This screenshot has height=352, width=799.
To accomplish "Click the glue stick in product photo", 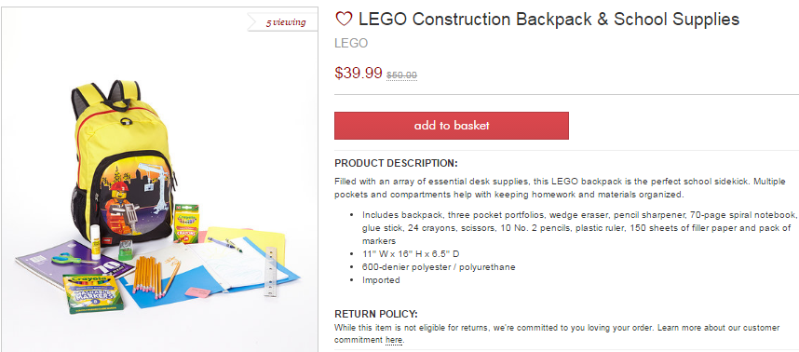I will coord(96,243).
